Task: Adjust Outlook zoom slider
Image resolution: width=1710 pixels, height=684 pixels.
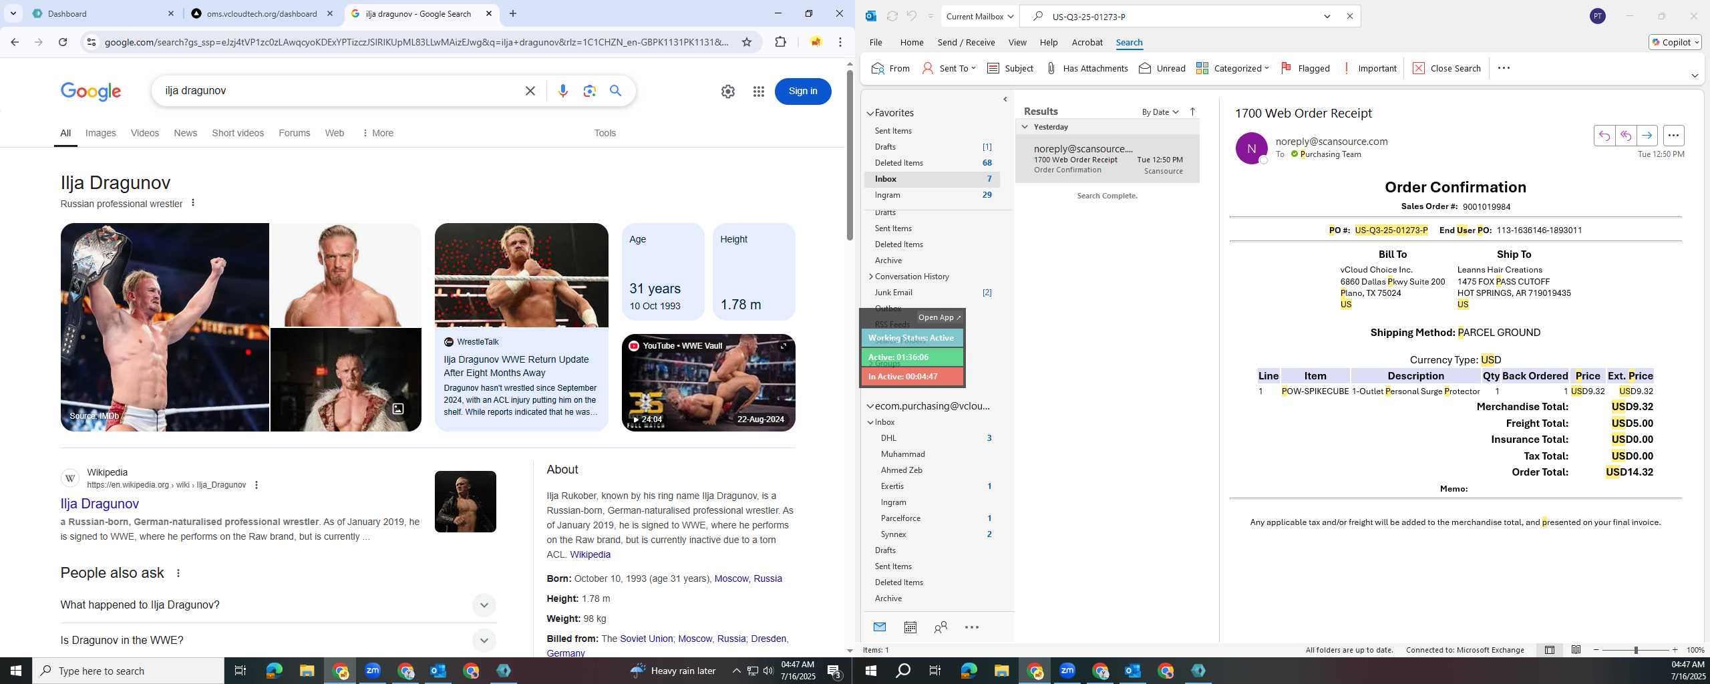Action: click(x=1636, y=650)
